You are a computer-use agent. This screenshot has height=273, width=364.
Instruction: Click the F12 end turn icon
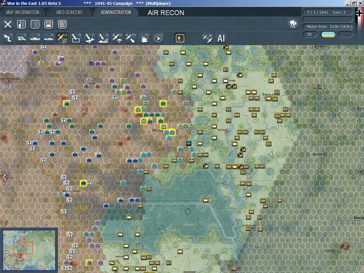click(x=158, y=38)
